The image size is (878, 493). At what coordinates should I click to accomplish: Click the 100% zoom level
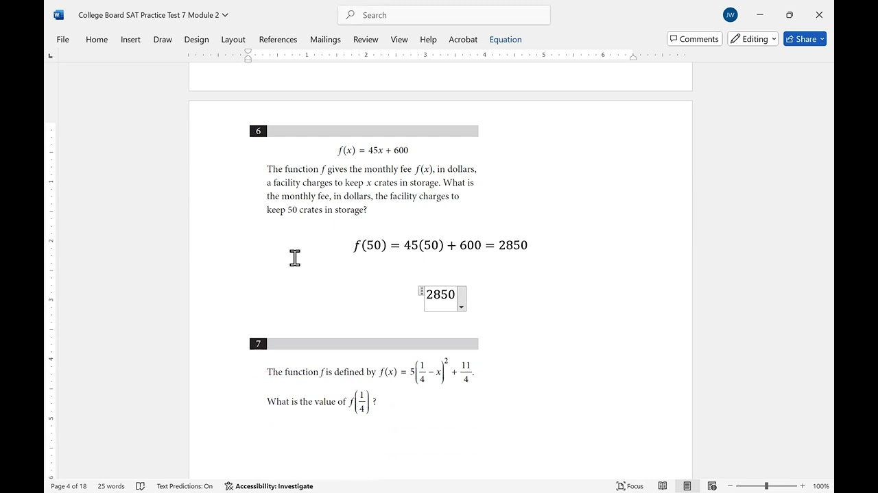(x=821, y=486)
